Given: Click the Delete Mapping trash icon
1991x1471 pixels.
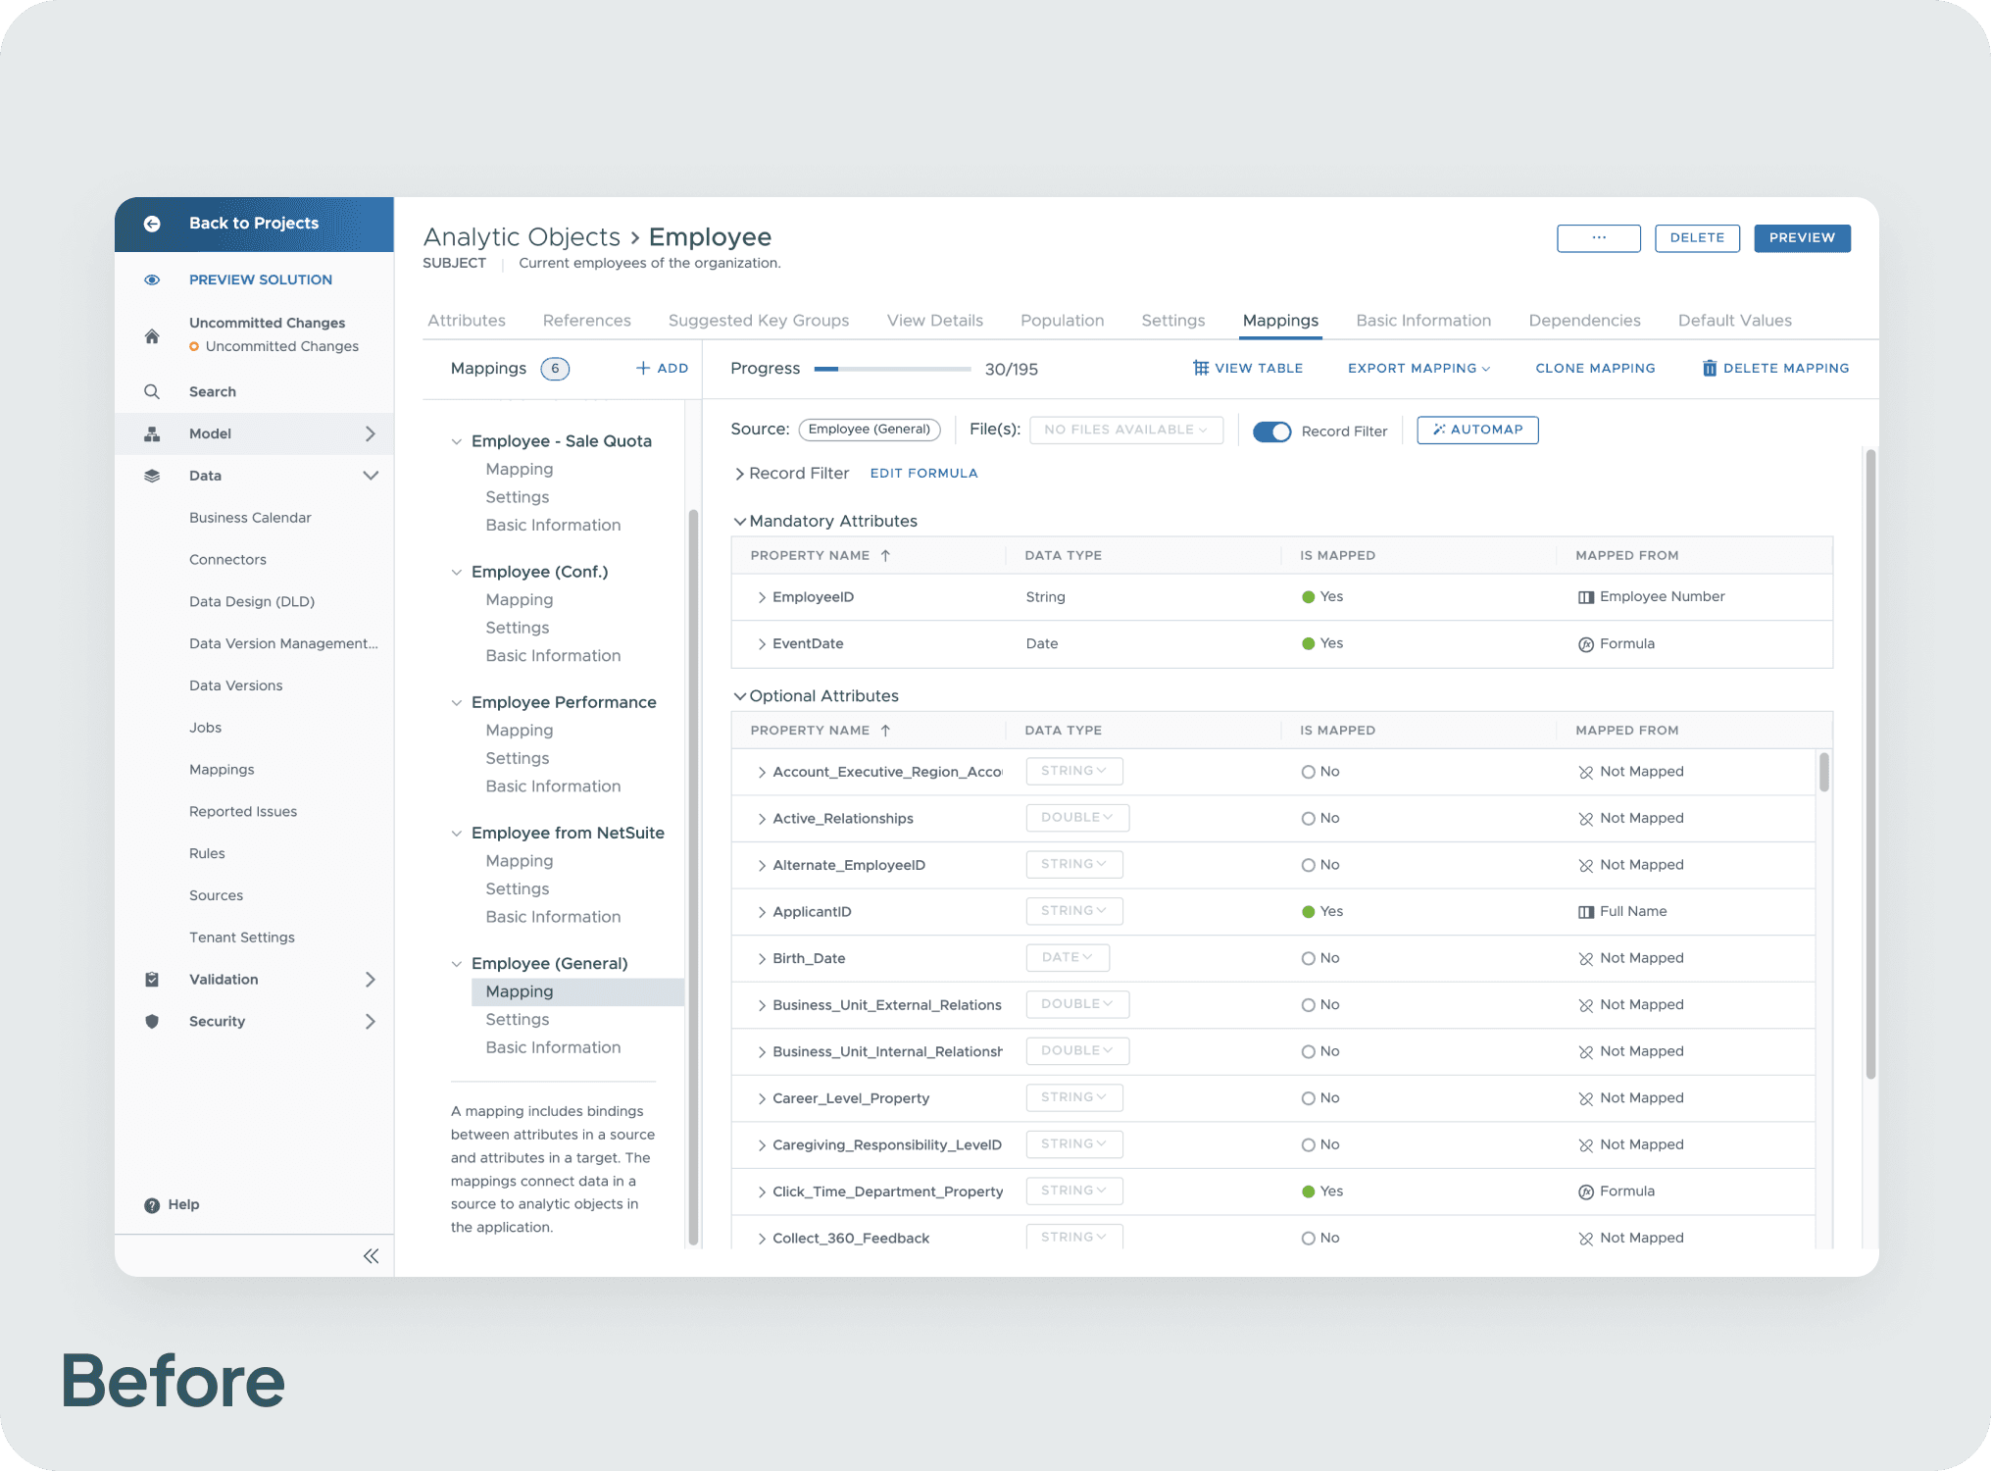Looking at the screenshot, I should 1710,368.
